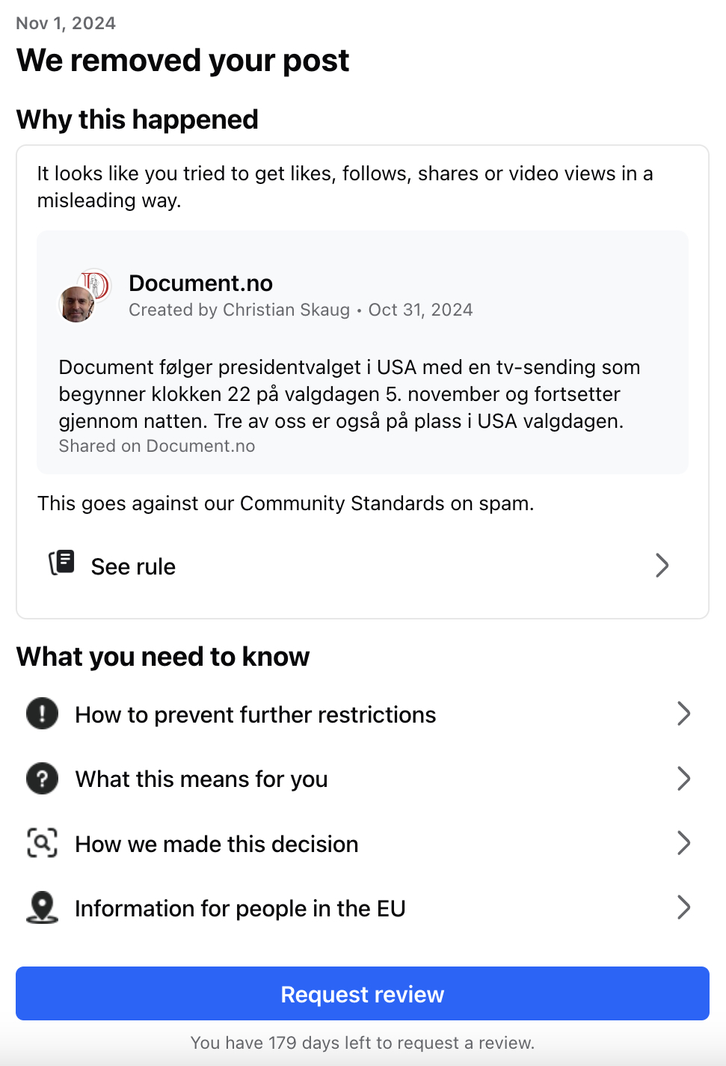Expand What this means for you chevron

(683, 779)
